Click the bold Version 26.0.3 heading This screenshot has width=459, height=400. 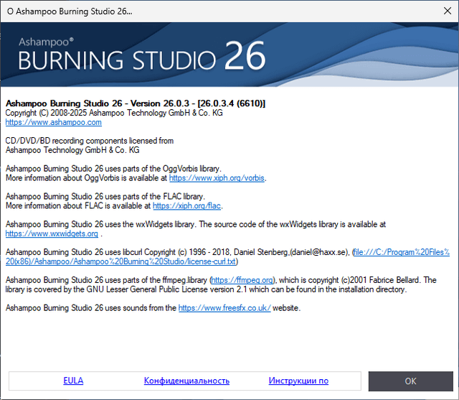click(x=136, y=103)
